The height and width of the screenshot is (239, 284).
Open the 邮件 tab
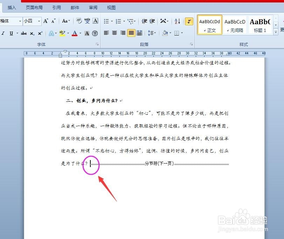click(75, 8)
